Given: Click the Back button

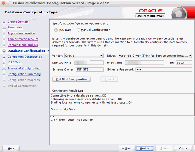Looking at the screenshot, I should (127, 148).
